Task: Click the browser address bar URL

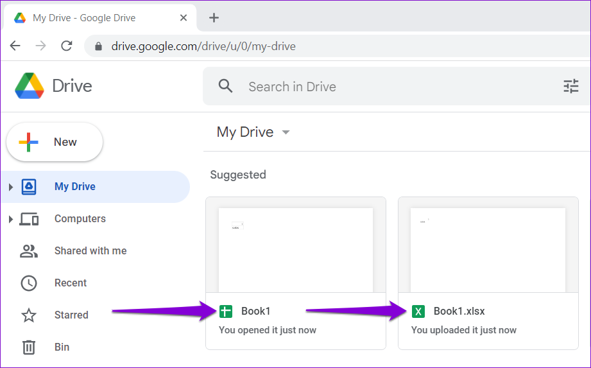Action: (203, 46)
